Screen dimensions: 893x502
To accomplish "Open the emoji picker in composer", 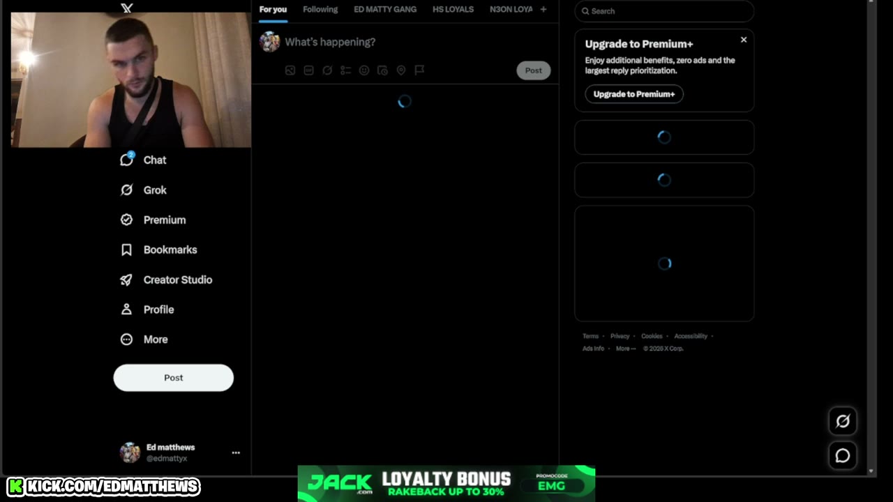I will pos(364,70).
